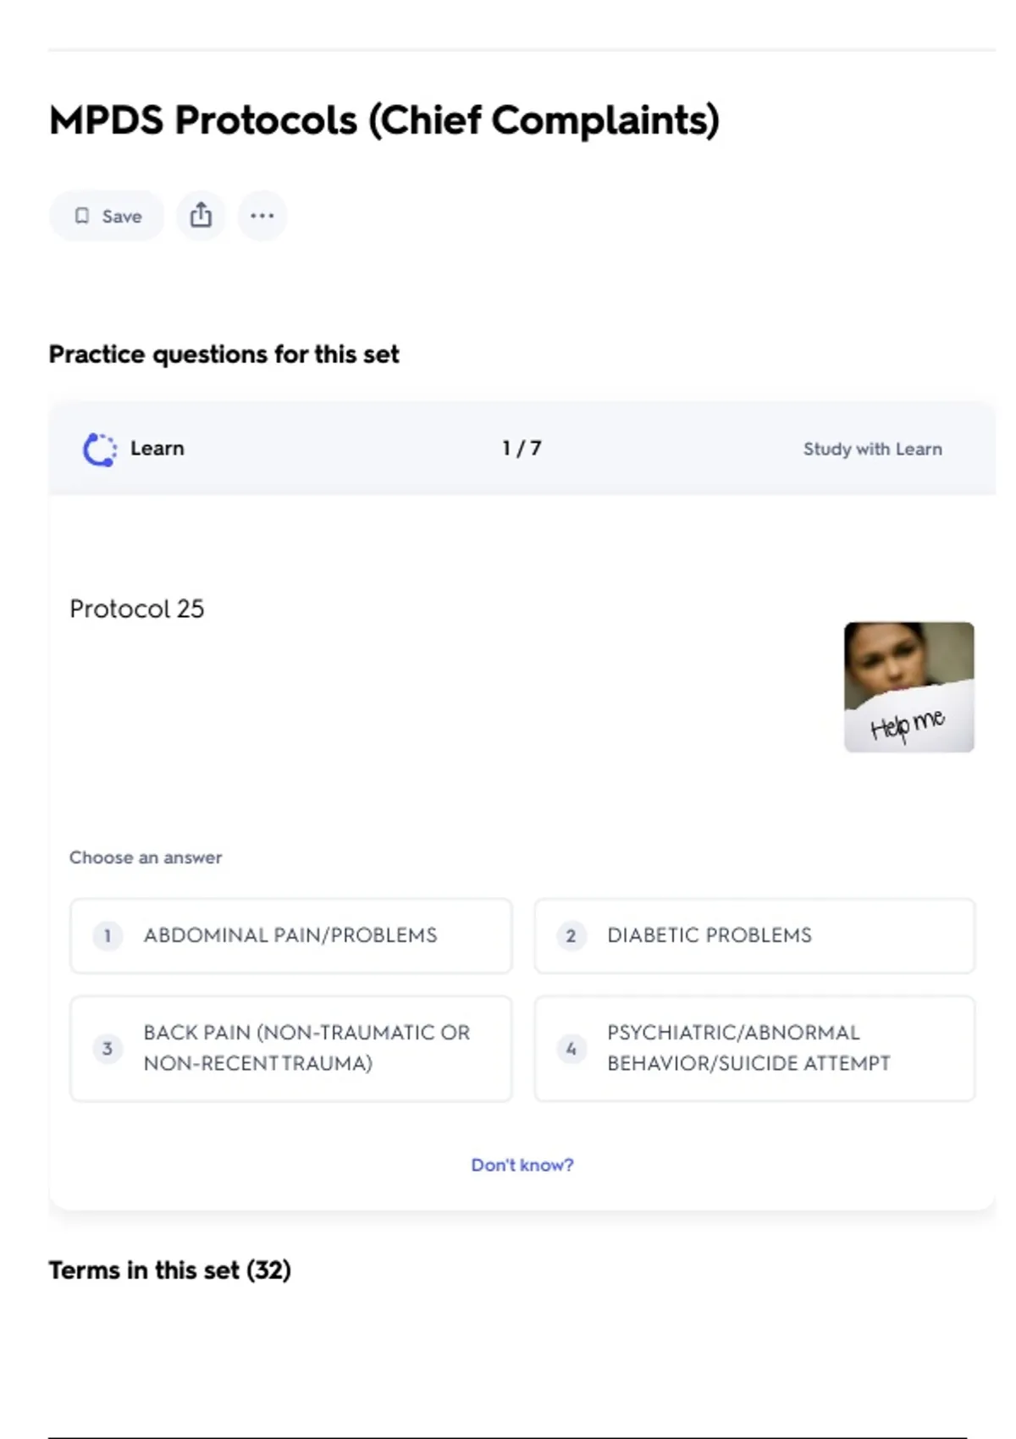Choose PSYCHIATRIC/ABNORMAL BEHAVIOR/SUICIDE ATTEMPT answer
The image size is (1016, 1439).
754,1048
